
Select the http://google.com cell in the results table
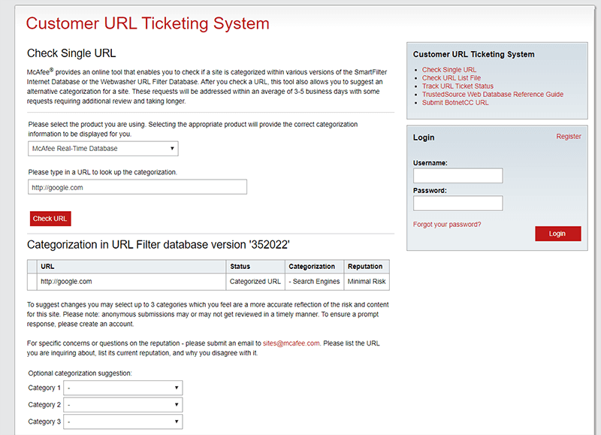(x=131, y=281)
